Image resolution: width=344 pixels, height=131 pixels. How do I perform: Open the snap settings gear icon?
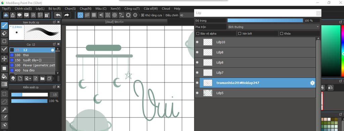pos(135,15)
